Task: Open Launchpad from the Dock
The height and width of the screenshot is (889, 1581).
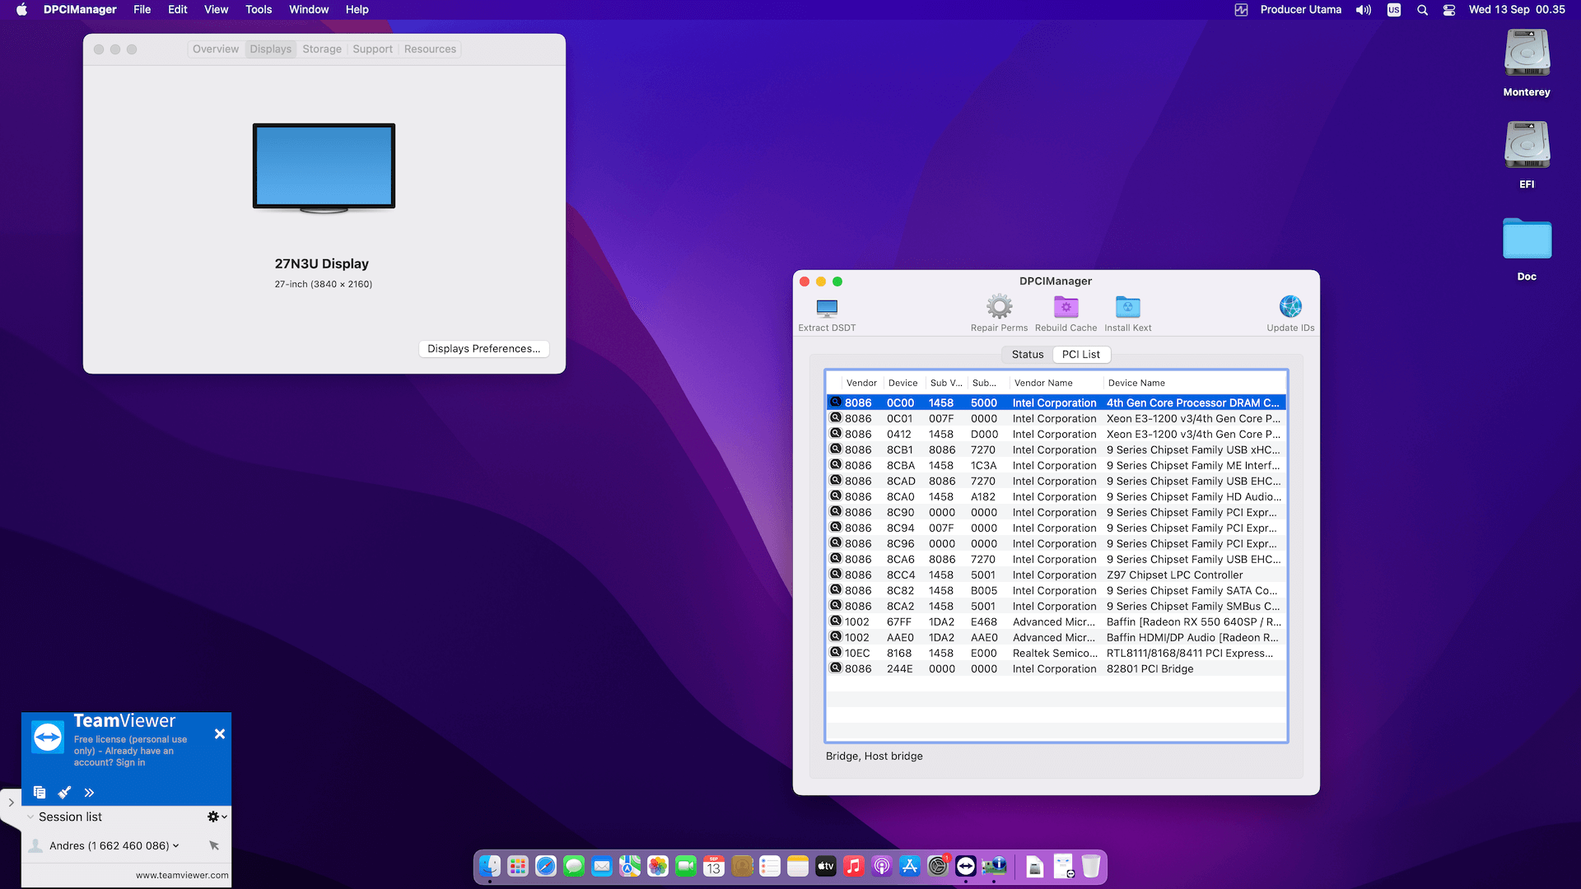Action: (518, 866)
